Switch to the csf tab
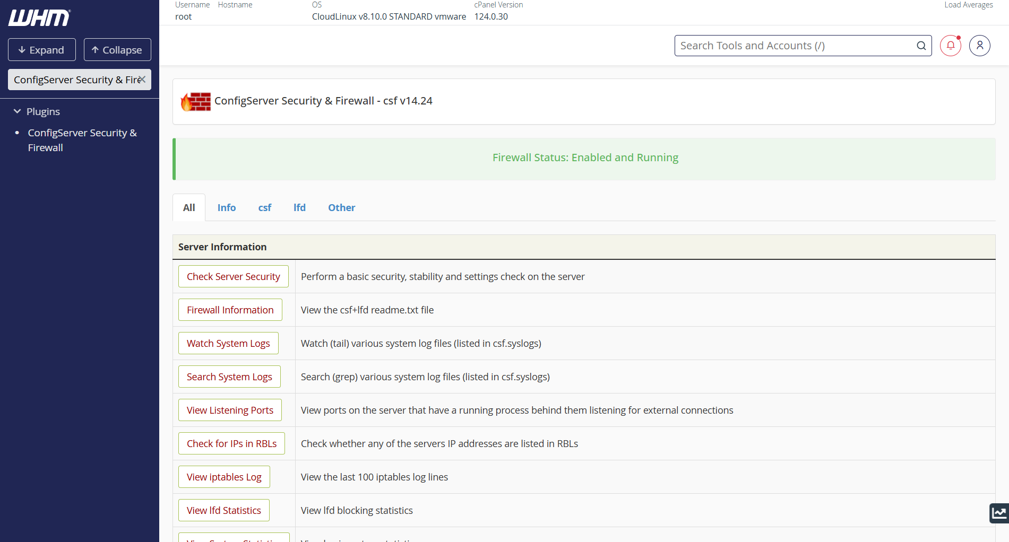Image resolution: width=1009 pixels, height=542 pixels. coord(264,208)
